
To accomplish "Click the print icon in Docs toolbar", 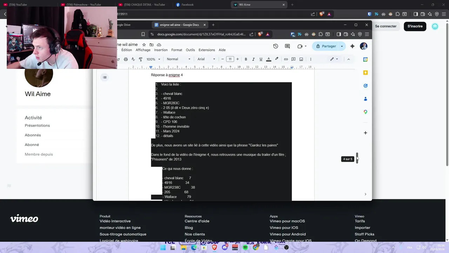I will tap(126, 59).
